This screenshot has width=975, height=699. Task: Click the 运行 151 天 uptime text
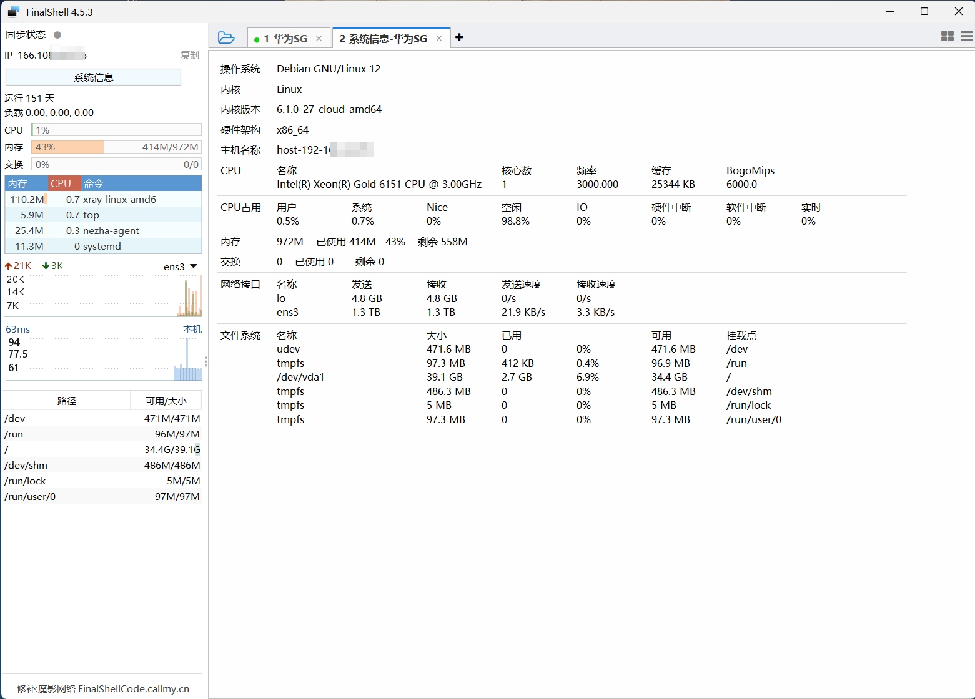(x=29, y=98)
